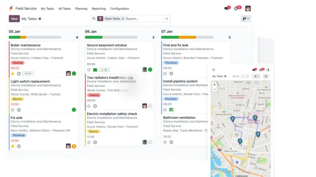The width and height of the screenshot is (316, 177).
Task: Open the search icon in map panel
Action: click(x=266, y=76)
